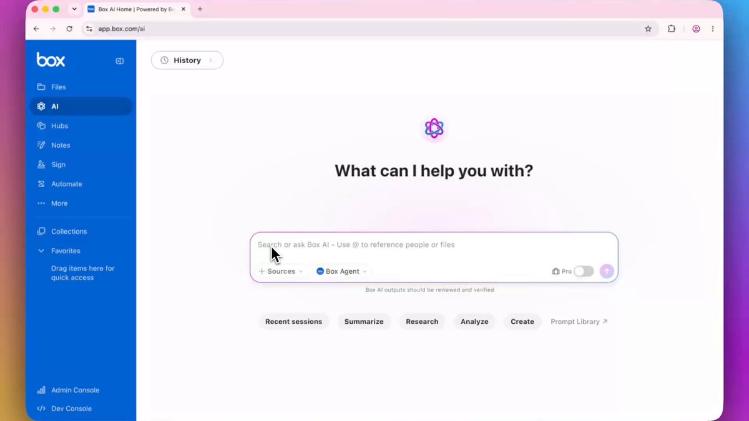749x421 pixels.
Task: Open the Sources dropdown
Action: pyautogui.click(x=280, y=271)
